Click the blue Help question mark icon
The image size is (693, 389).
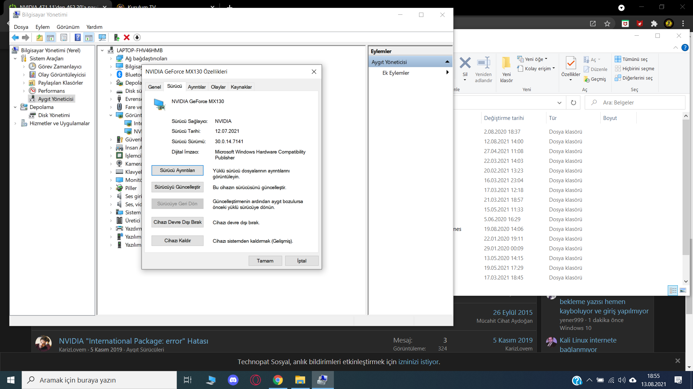pos(78,37)
